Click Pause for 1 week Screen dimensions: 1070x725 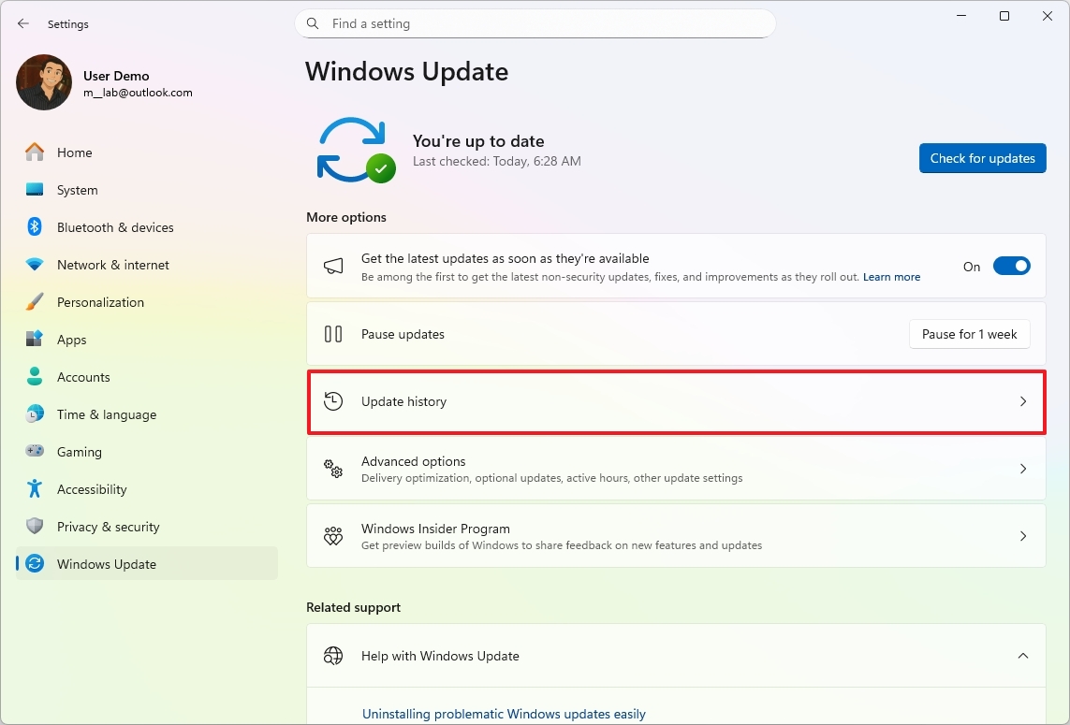pos(969,334)
